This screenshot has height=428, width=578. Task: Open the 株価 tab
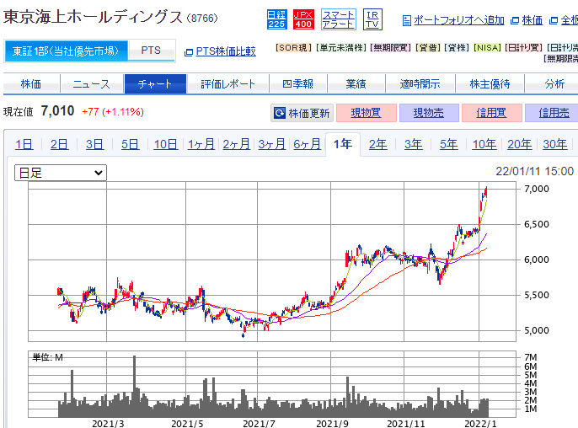click(x=31, y=84)
